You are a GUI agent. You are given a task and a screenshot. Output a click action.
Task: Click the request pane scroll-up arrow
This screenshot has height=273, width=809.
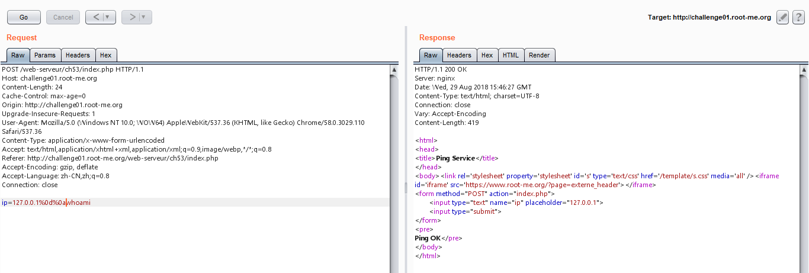point(394,70)
